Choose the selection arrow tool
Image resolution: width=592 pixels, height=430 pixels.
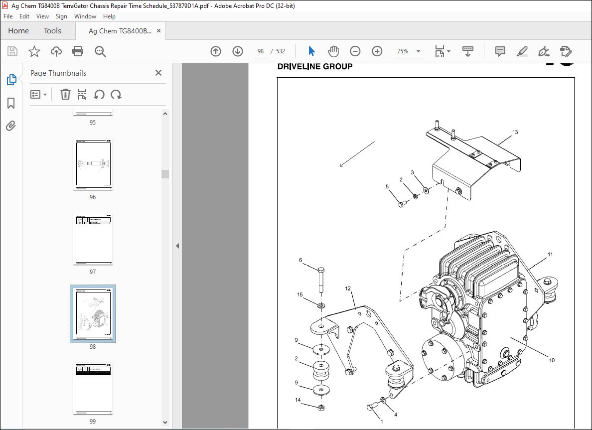pyautogui.click(x=311, y=51)
